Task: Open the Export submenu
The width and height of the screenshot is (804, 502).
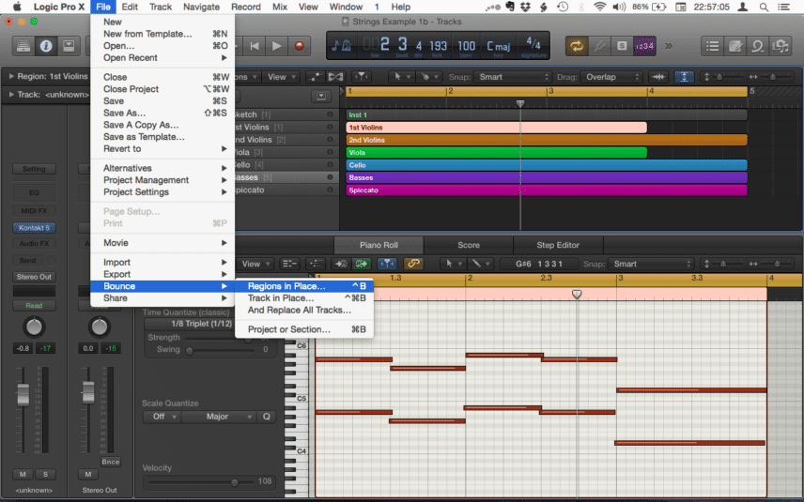Action: [162, 274]
